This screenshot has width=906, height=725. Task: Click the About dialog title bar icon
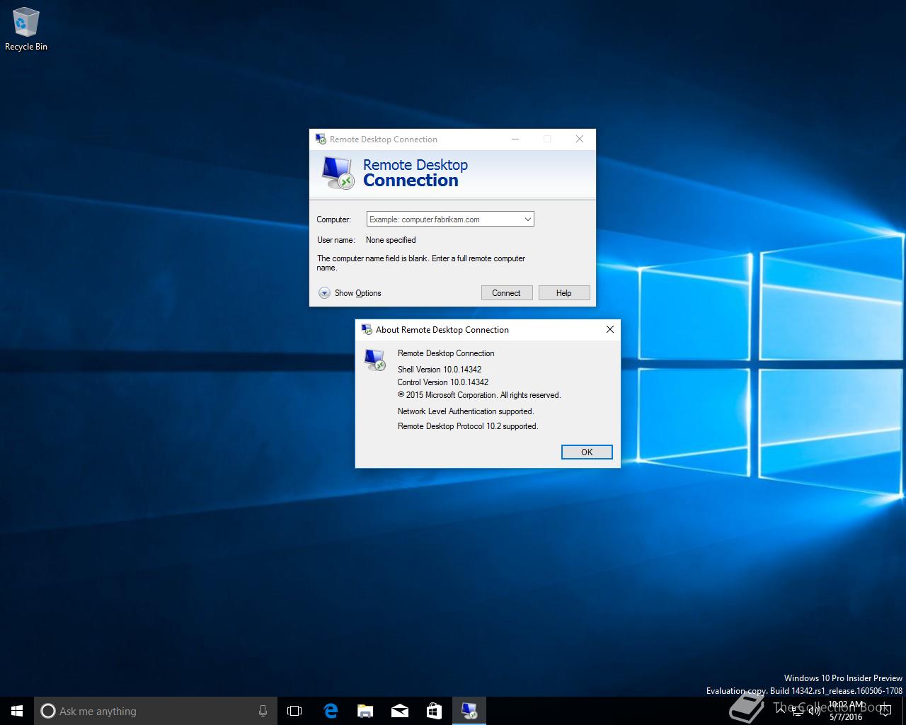point(367,329)
